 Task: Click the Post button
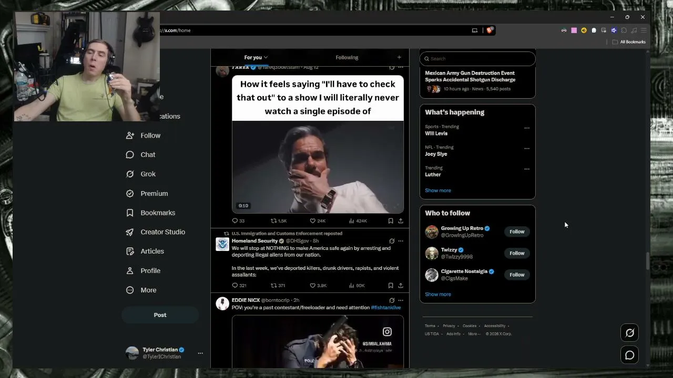click(x=160, y=315)
